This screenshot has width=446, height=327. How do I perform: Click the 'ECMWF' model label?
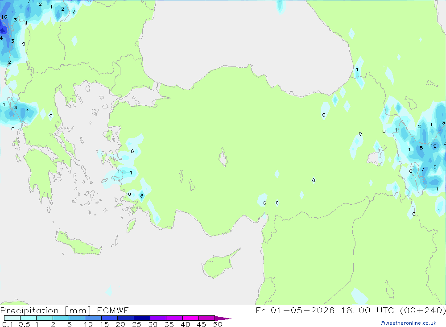(x=113, y=310)
